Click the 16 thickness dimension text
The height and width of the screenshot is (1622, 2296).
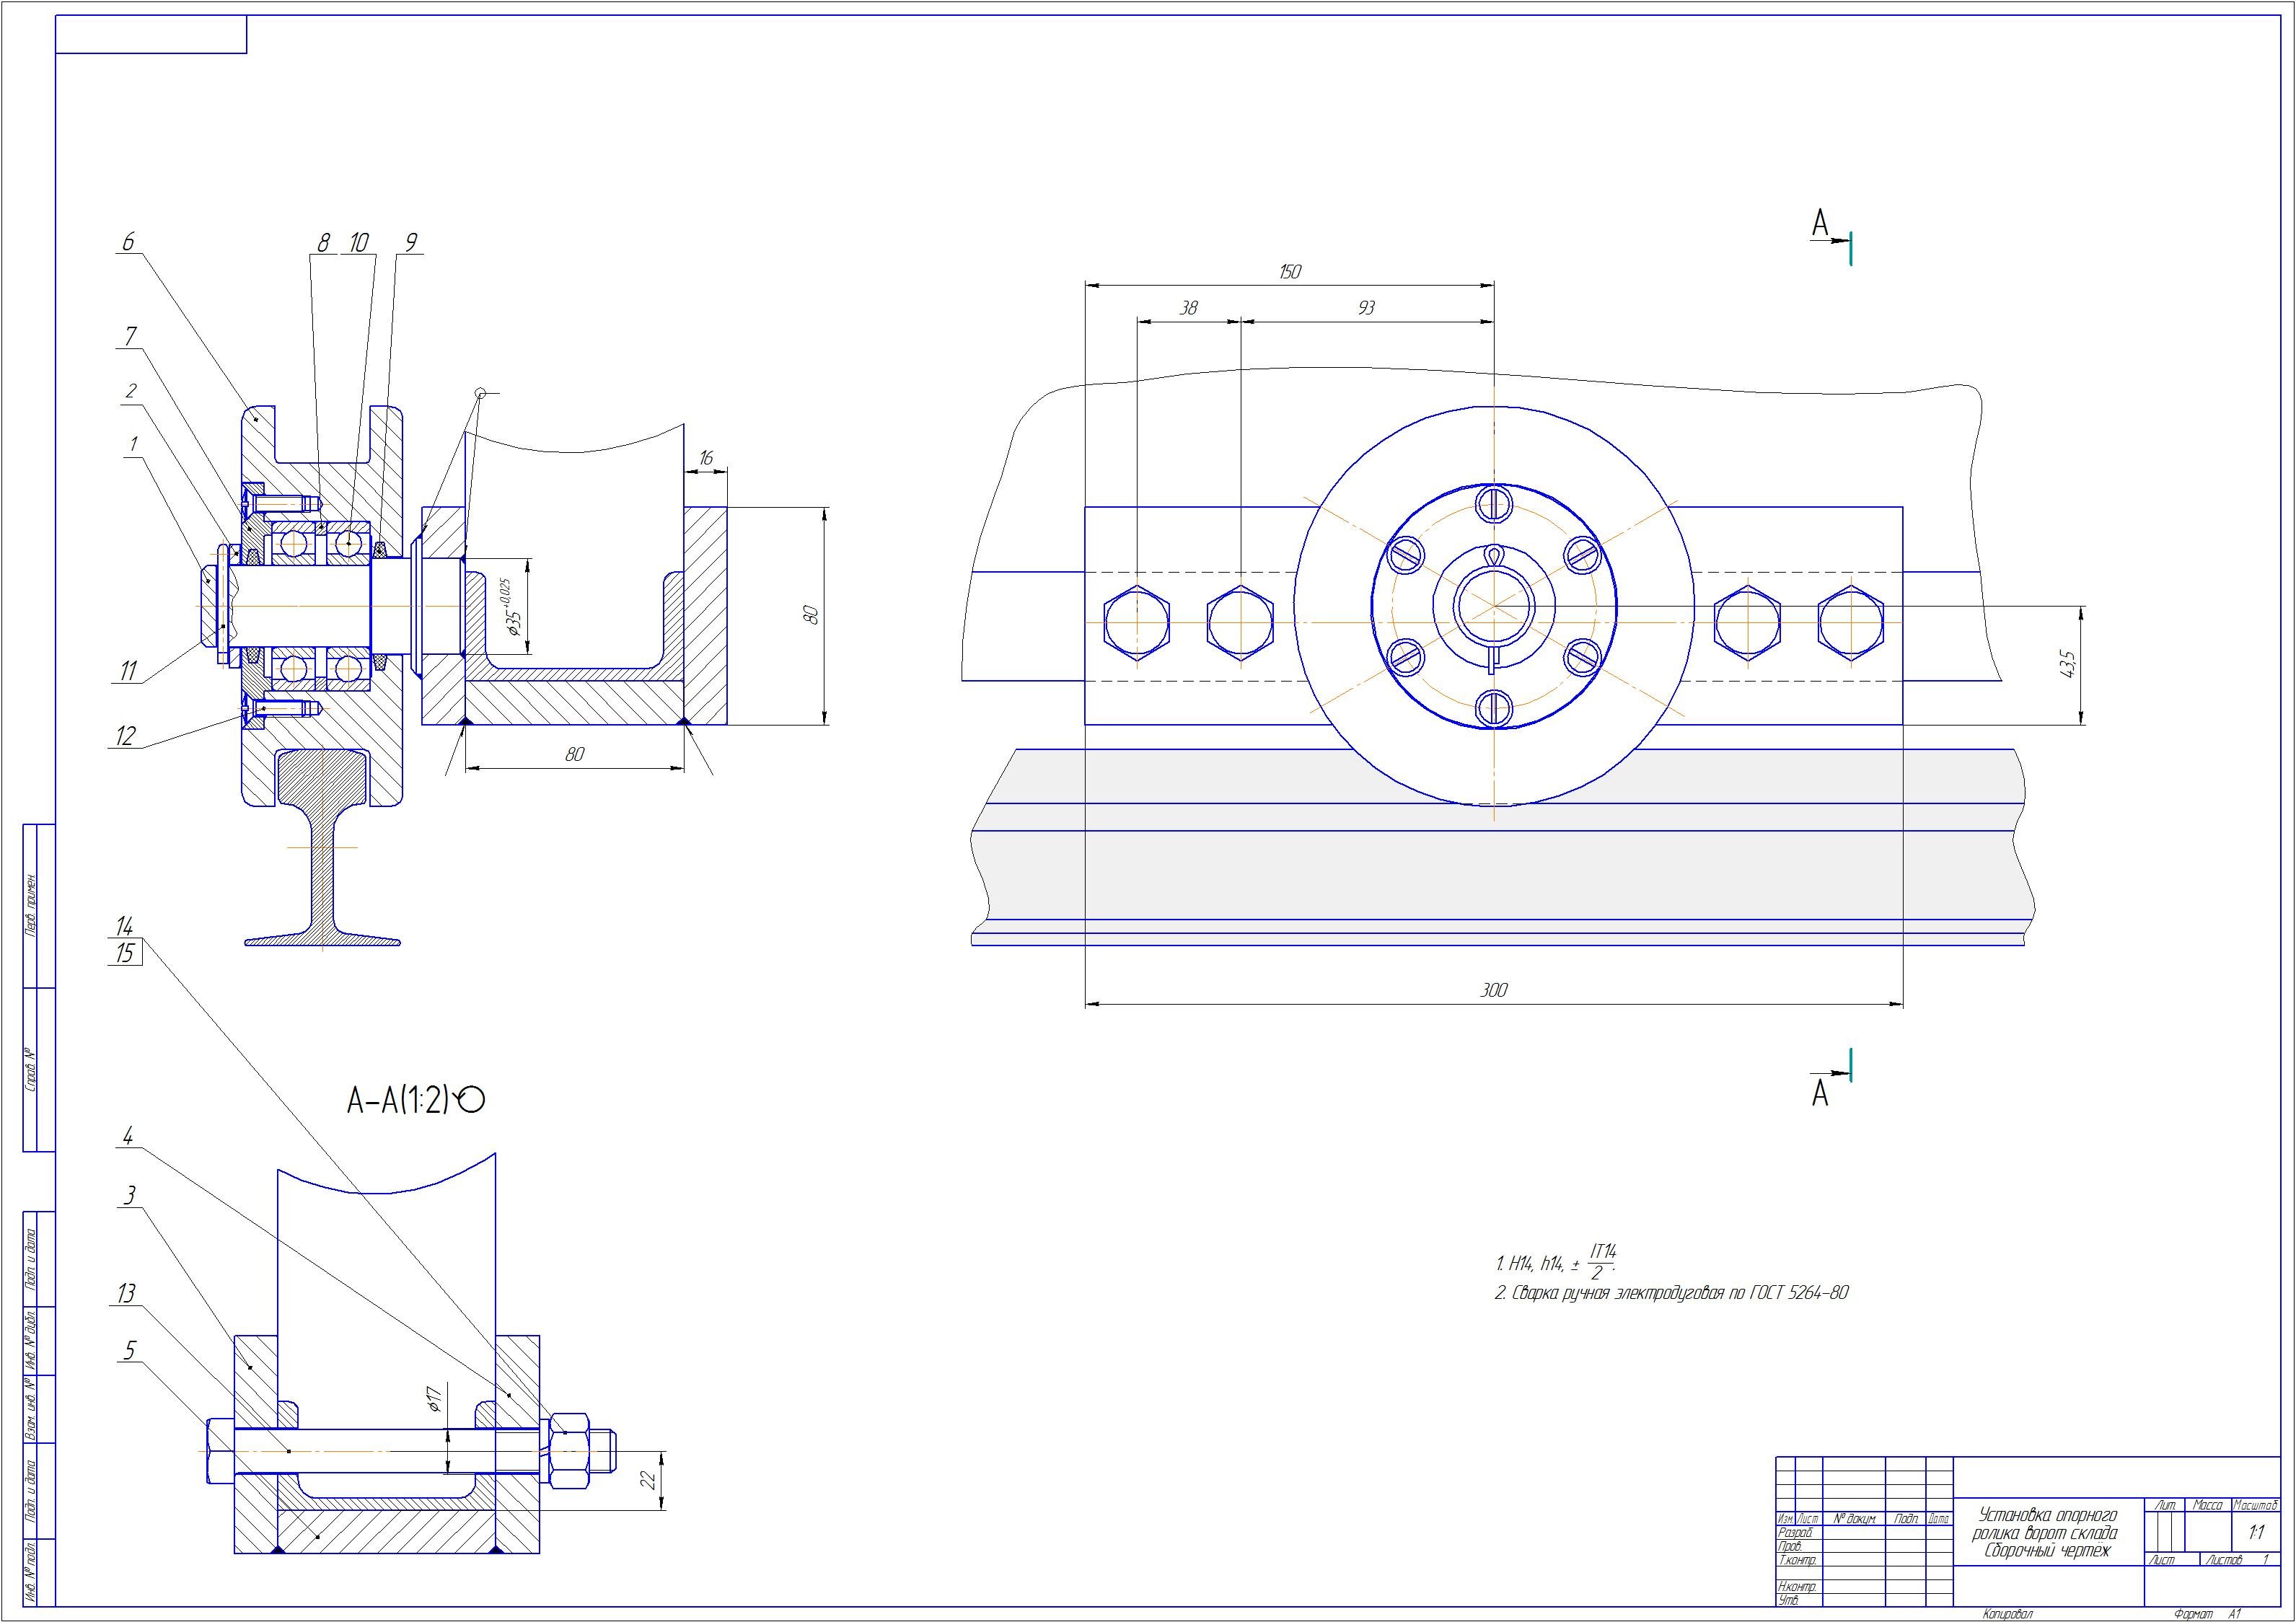pyautogui.click(x=706, y=458)
